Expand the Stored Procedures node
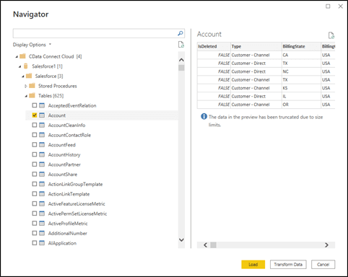This screenshot has width=348, height=277. pos(26,86)
